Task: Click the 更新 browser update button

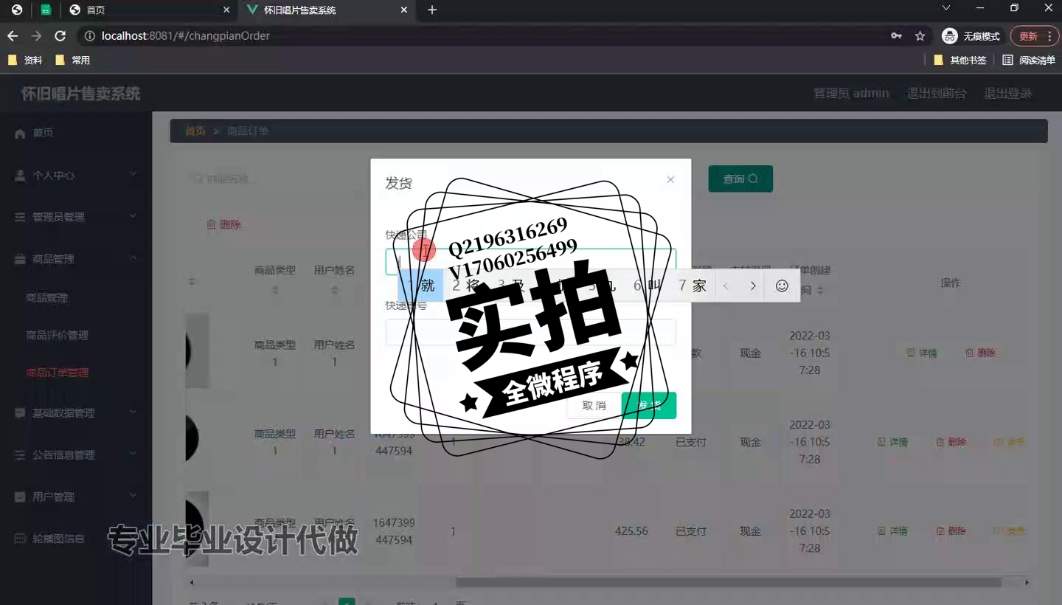Action: 1035,35
